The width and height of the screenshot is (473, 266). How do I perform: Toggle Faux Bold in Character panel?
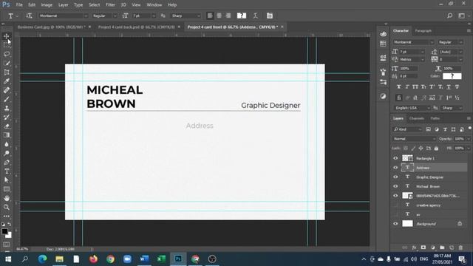point(399,87)
